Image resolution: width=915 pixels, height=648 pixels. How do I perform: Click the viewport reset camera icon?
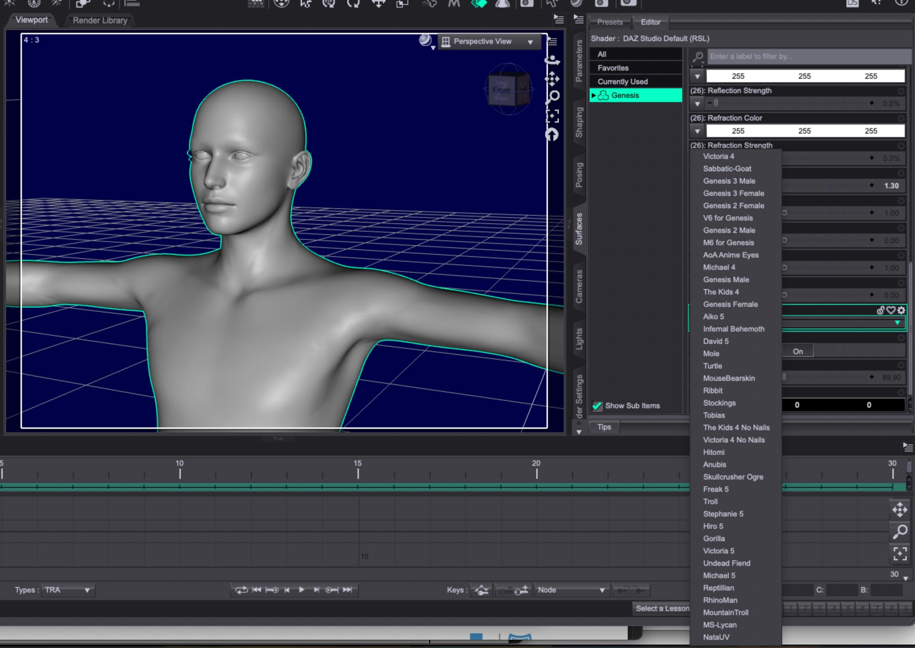(552, 135)
